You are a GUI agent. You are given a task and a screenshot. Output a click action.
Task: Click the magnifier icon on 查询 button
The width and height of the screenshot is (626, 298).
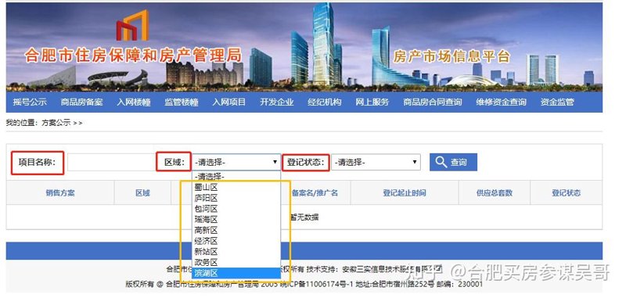point(441,163)
